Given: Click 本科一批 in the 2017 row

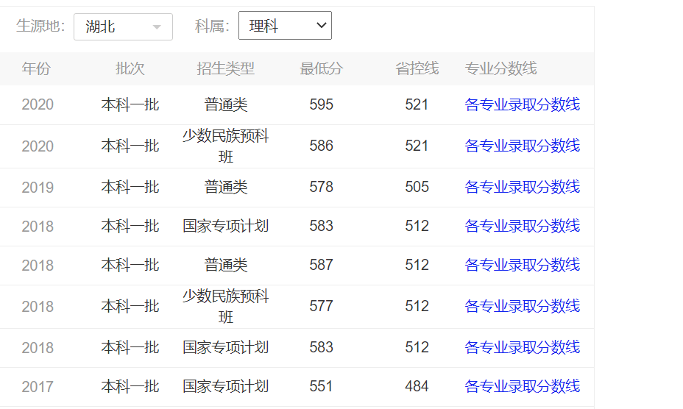Looking at the screenshot, I should click(x=130, y=386).
